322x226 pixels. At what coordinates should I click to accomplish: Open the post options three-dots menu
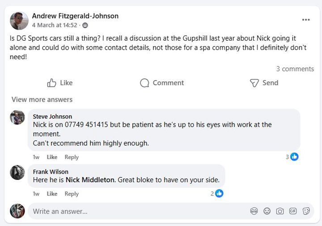pyautogui.click(x=306, y=20)
